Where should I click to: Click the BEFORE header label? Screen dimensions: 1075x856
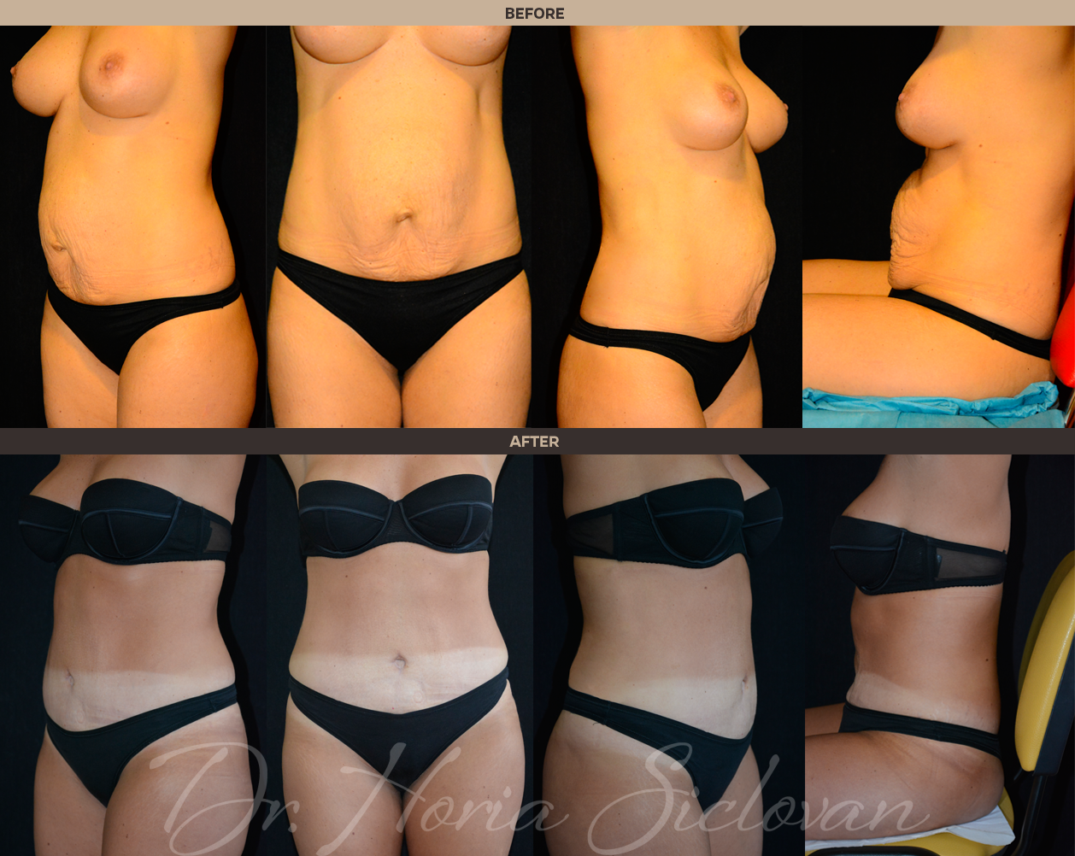coord(535,14)
